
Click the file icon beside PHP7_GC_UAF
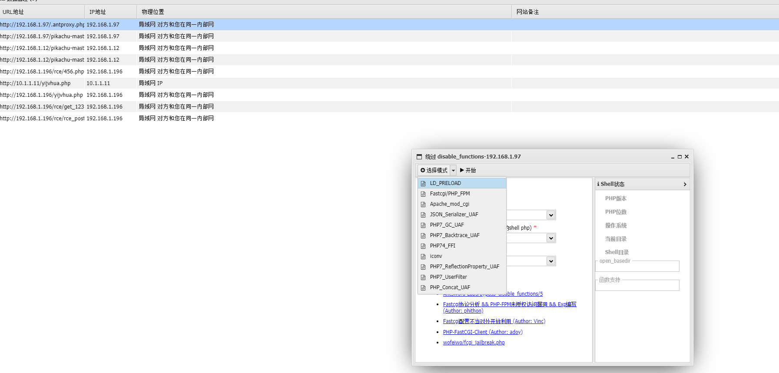click(423, 225)
